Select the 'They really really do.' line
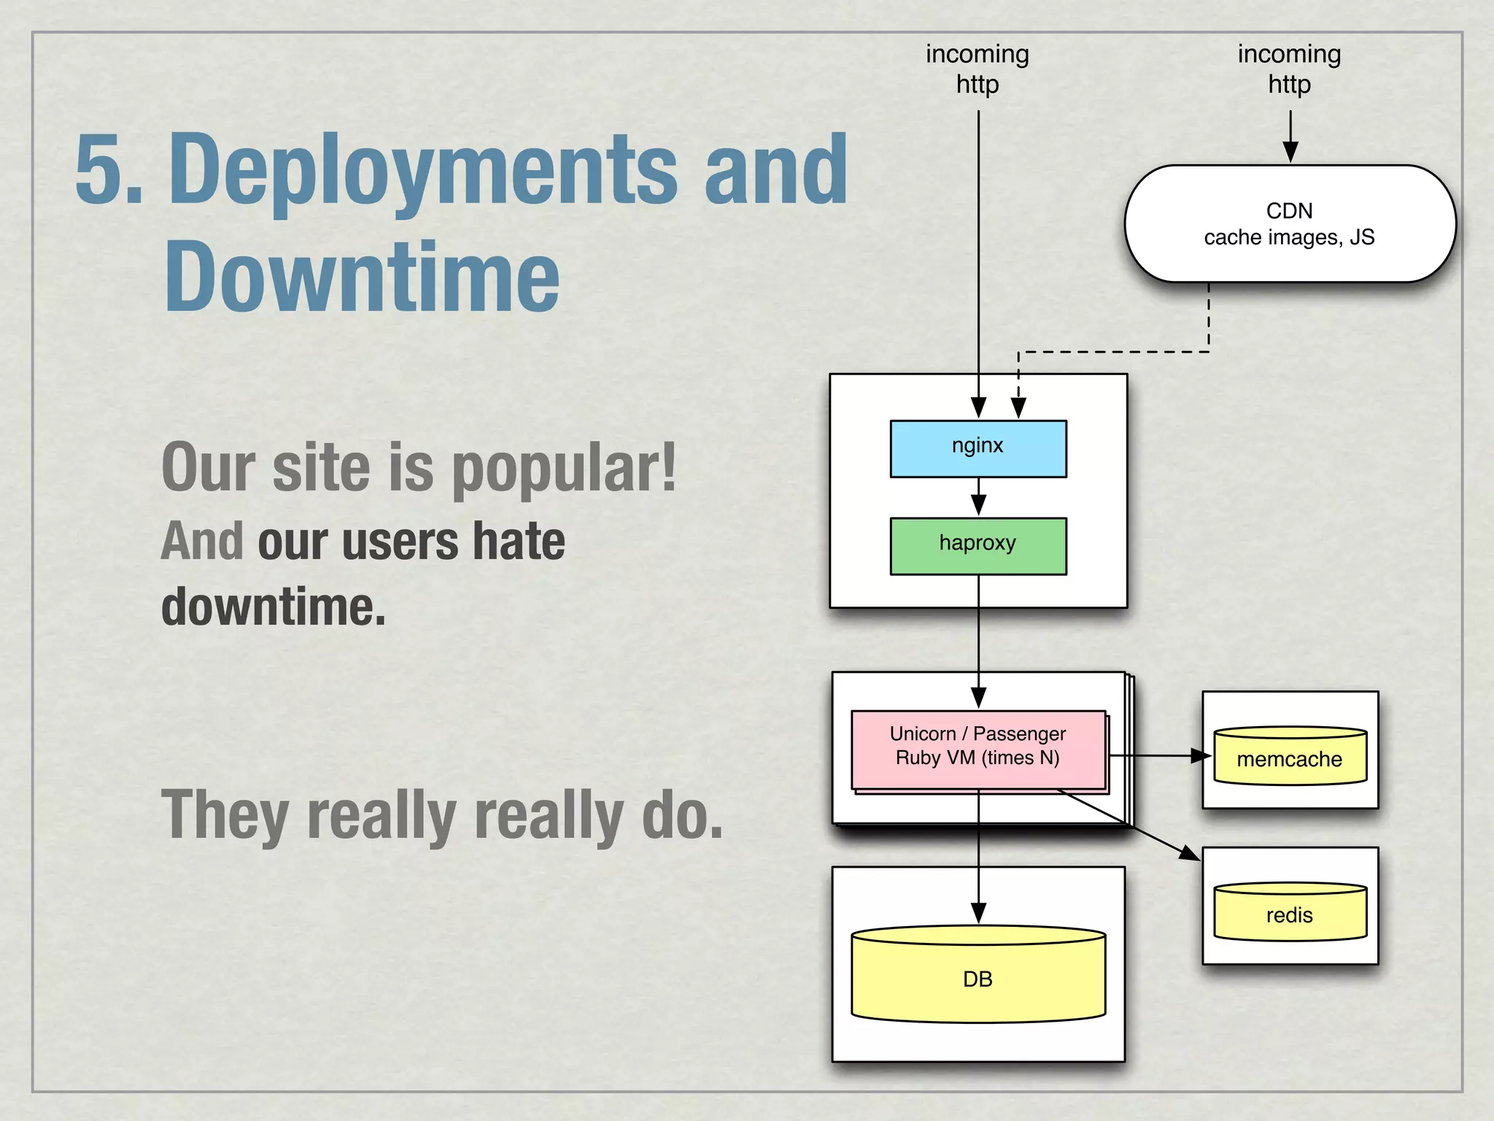Image resolution: width=1494 pixels, height=1121 pixels. tap(441, 814)
